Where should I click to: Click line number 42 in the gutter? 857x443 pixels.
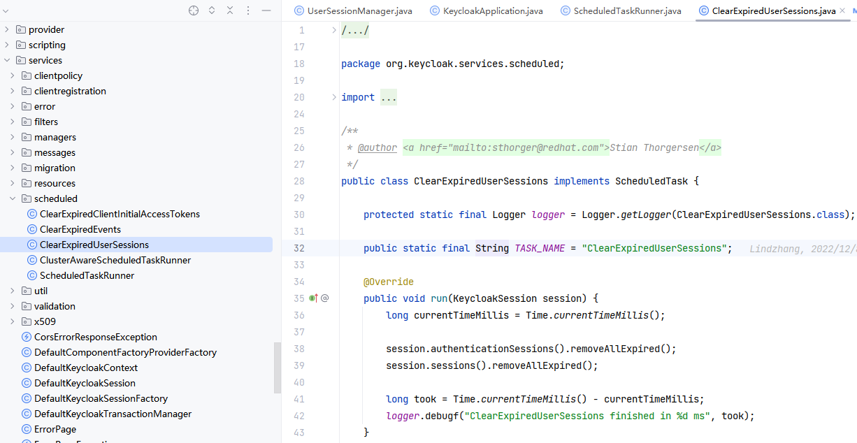click(x=299, y=416)
